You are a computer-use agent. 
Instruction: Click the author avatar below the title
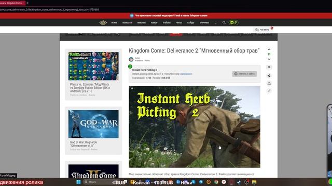131,59
